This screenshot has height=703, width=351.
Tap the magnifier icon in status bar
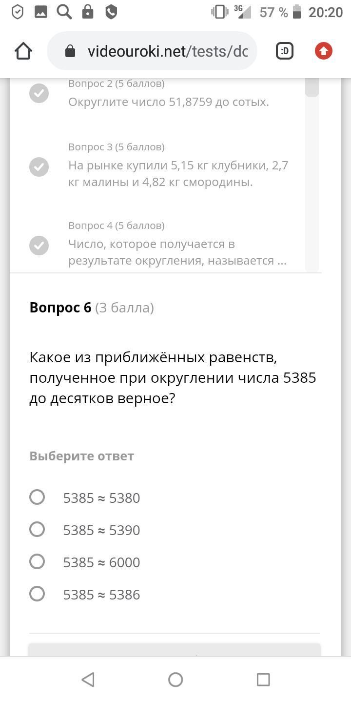pos(64,12)
